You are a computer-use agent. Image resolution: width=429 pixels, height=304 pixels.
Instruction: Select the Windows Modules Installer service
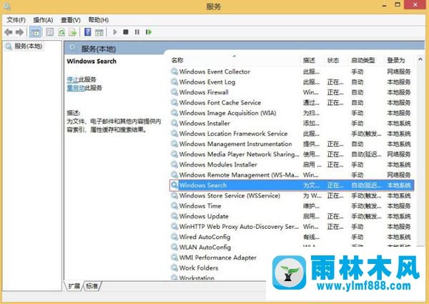(292, 165)
